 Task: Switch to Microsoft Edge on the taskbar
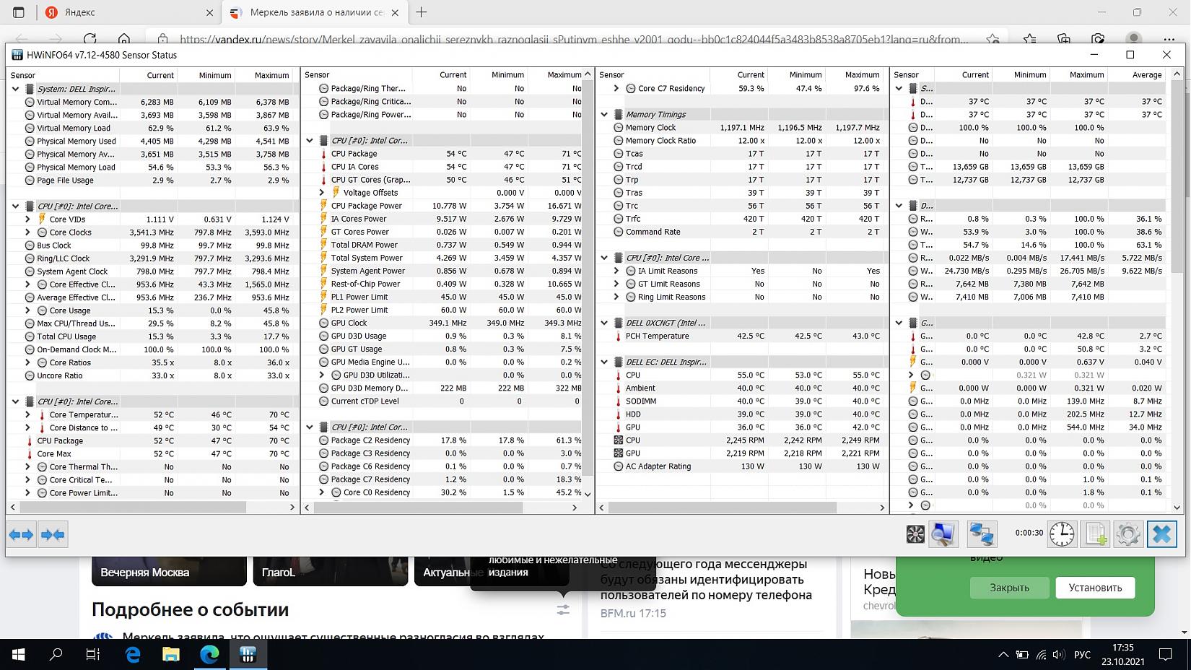(x=209, y=655)
